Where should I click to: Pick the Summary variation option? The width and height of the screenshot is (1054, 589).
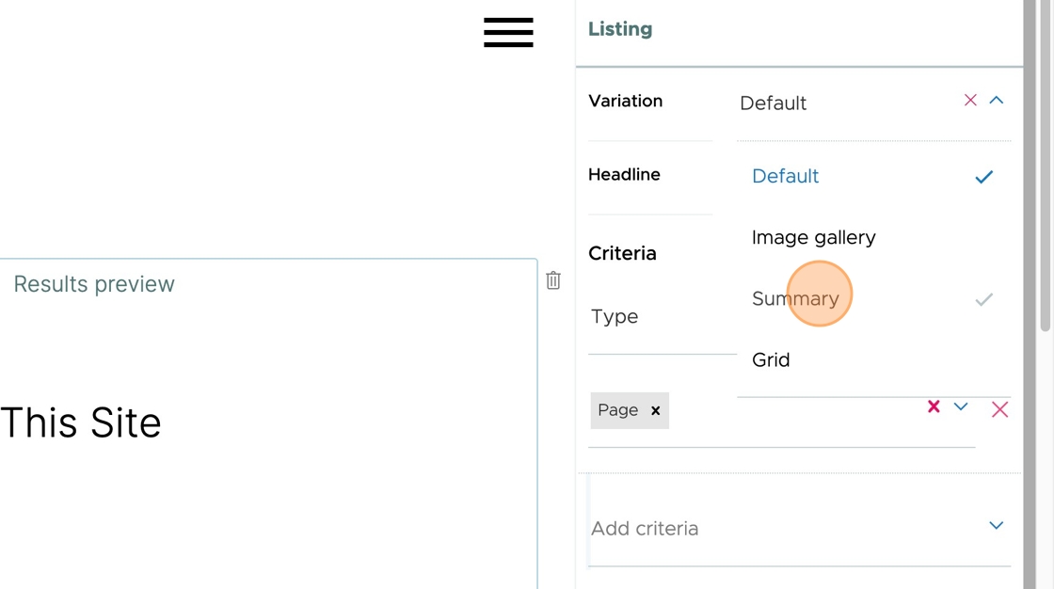[795, 298]
